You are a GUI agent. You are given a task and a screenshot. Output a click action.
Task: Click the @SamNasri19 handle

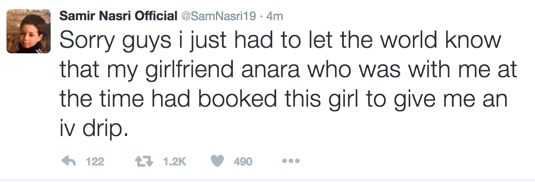(x=218, y=16)
